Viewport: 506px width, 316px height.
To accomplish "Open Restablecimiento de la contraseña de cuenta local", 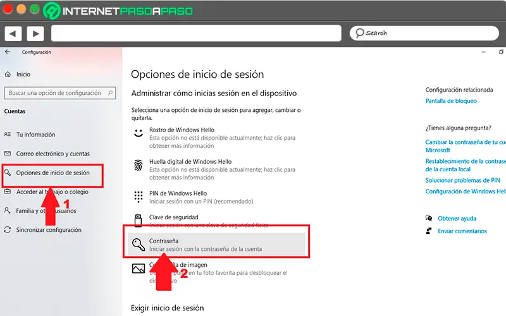I will (x=466, y=165).
